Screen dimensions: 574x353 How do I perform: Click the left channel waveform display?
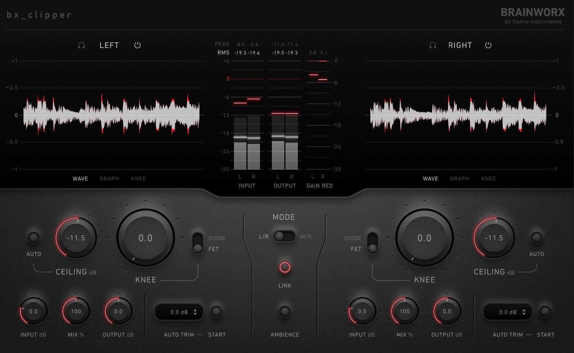tap(111, 115)
